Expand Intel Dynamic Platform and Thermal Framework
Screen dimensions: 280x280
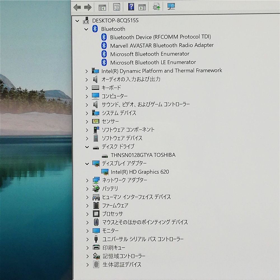[x=87, y=71]
